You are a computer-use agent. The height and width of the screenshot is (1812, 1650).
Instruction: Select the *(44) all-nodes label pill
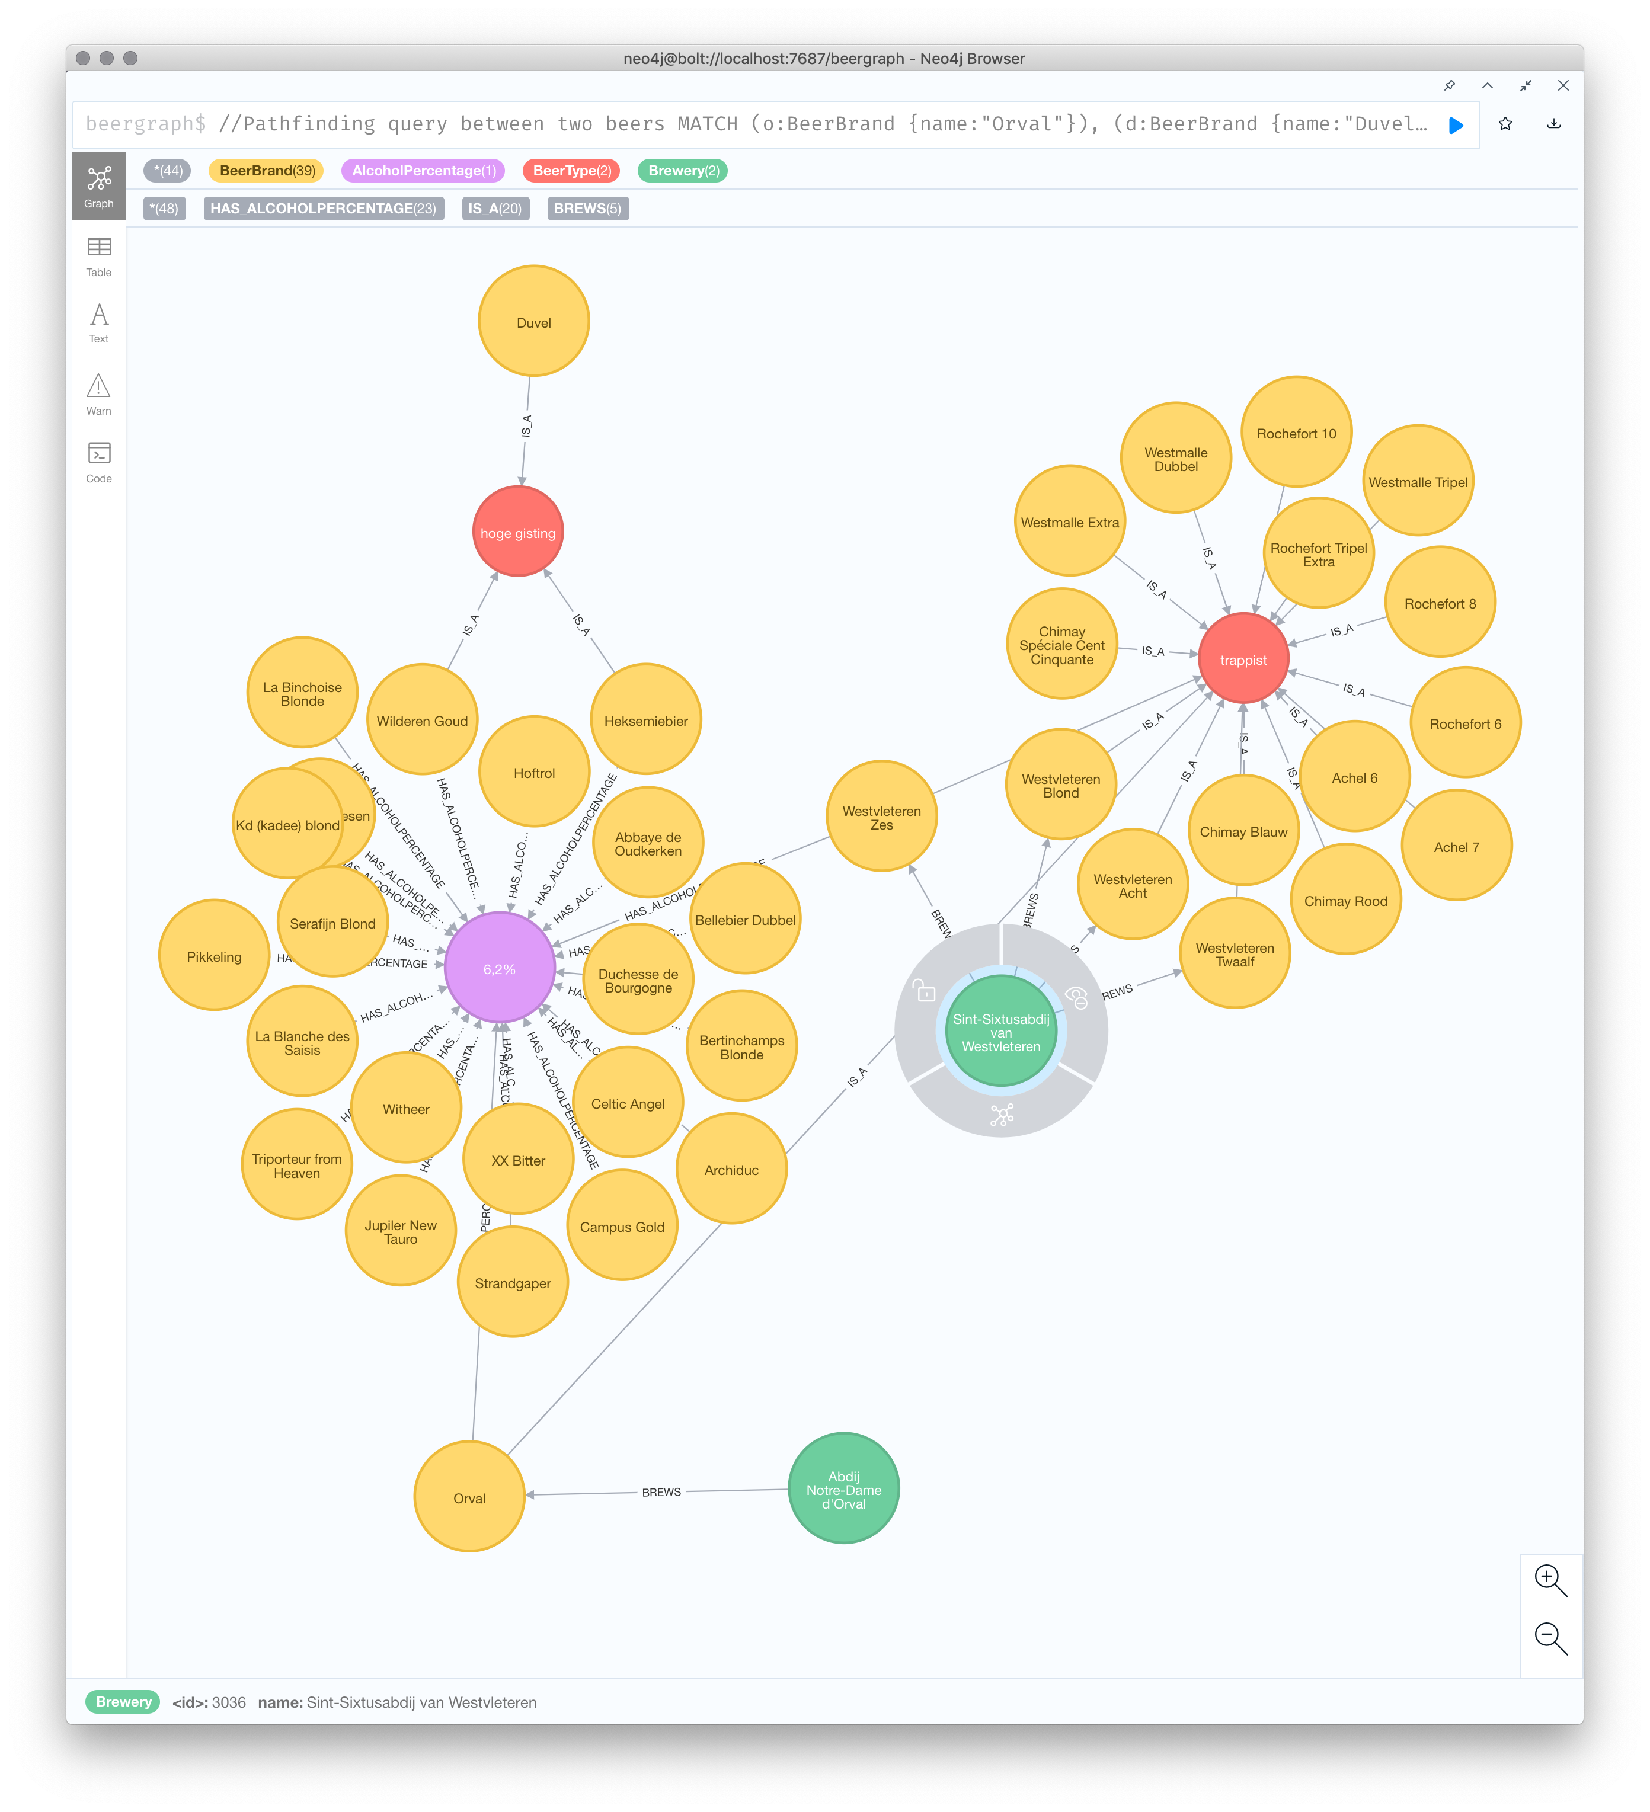(x=167, y=171)
